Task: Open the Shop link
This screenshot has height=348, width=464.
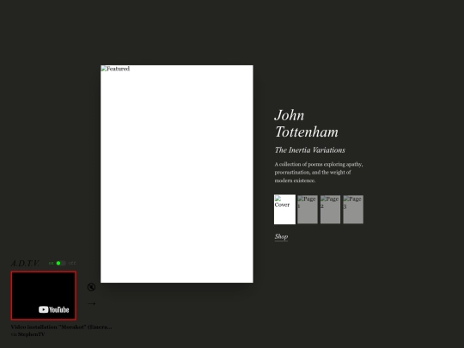Action: [x=281, y=236]
